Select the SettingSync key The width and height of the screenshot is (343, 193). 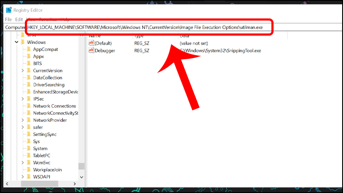pos(45,134)
